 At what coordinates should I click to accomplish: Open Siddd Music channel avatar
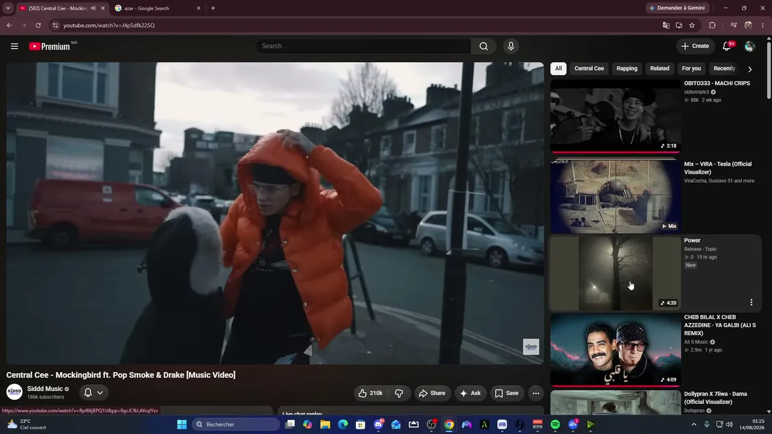point(14,392)
